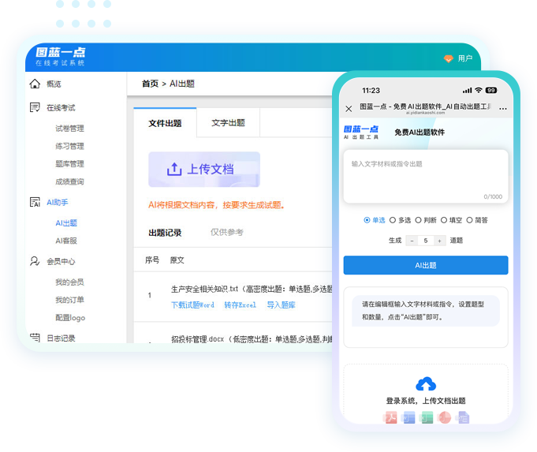The height and width of the screenshot is (452, 537).
Task: Select the 单选 radio button
Action: [x=367, y=220]
